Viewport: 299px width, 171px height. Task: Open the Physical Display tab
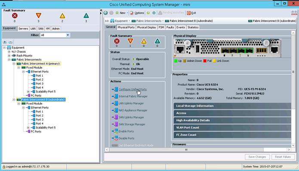[x=146, y=27]
